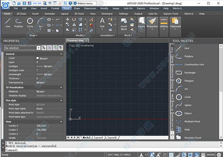Screen dimensions: 223x157
Task: Click the Save icon in quick access
Action: pyautogui.click(x=24, y=3)
